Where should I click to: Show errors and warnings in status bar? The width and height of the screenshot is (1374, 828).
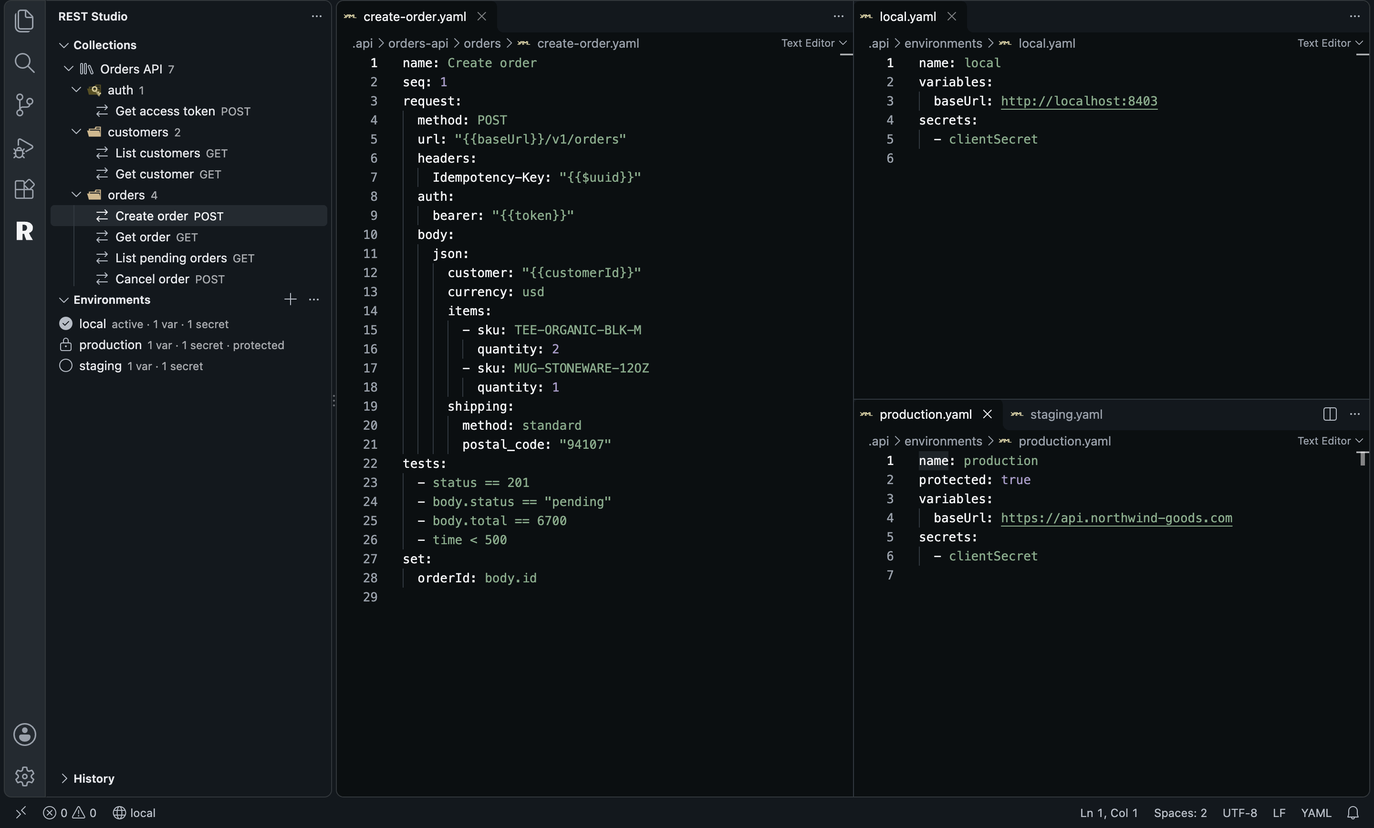click(x=70, y=812)
